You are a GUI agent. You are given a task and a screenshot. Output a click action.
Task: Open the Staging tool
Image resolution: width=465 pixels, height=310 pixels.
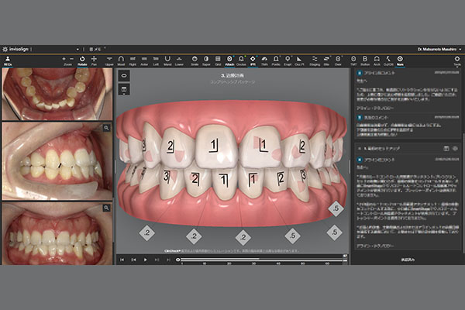314,60
